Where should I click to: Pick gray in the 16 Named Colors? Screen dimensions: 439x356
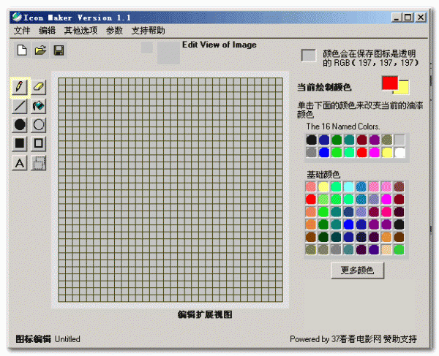pos(312,152)
